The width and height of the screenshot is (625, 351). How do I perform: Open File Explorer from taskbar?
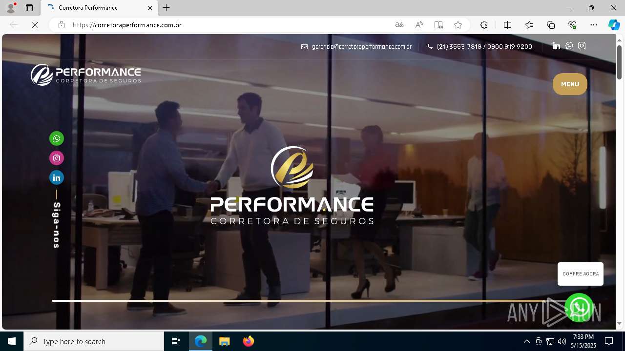225,341
